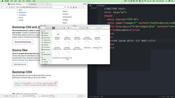Click Download source button
The image size is (175, 98).
click(20, 64)
